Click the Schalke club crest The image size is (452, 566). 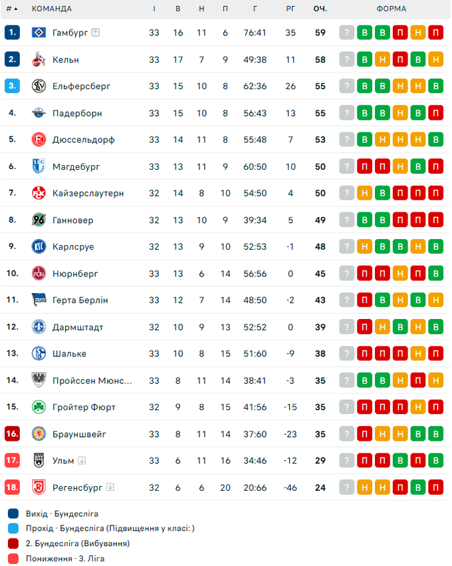click(39, 354)
